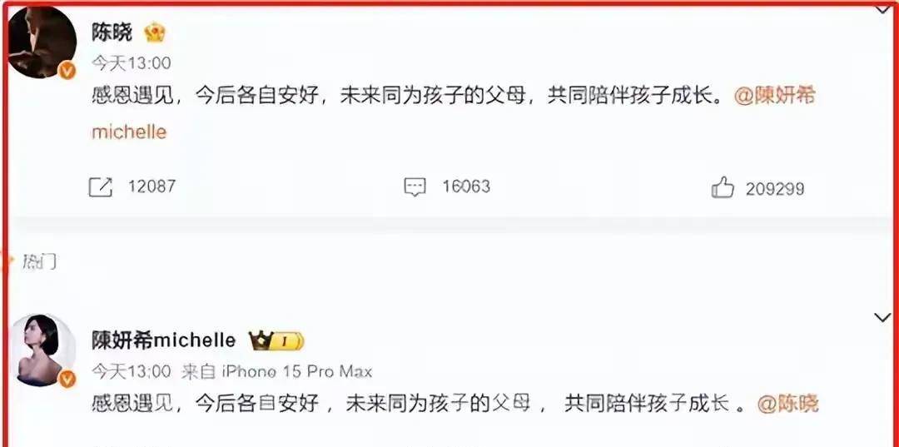The image size is (899, 447).
Task: Expand the chevron menu on 陳妍希's post
Action: (882, 317)
